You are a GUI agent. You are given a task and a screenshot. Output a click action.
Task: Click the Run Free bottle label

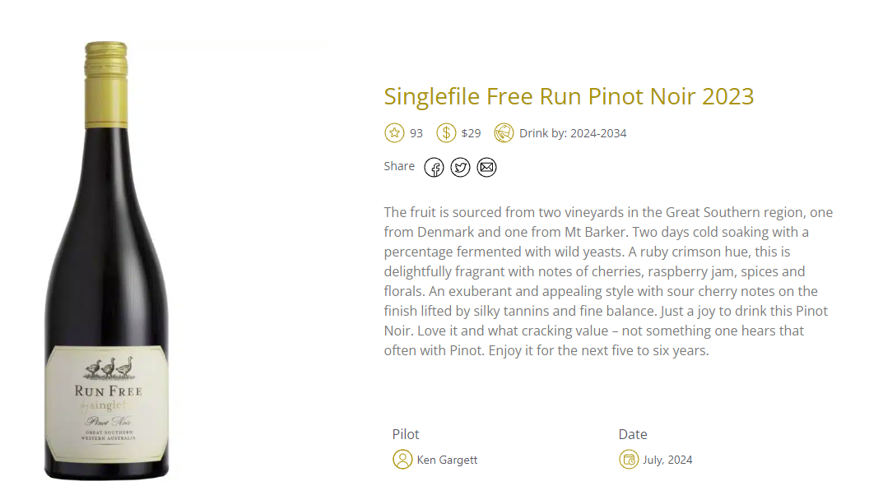point(106,404)
